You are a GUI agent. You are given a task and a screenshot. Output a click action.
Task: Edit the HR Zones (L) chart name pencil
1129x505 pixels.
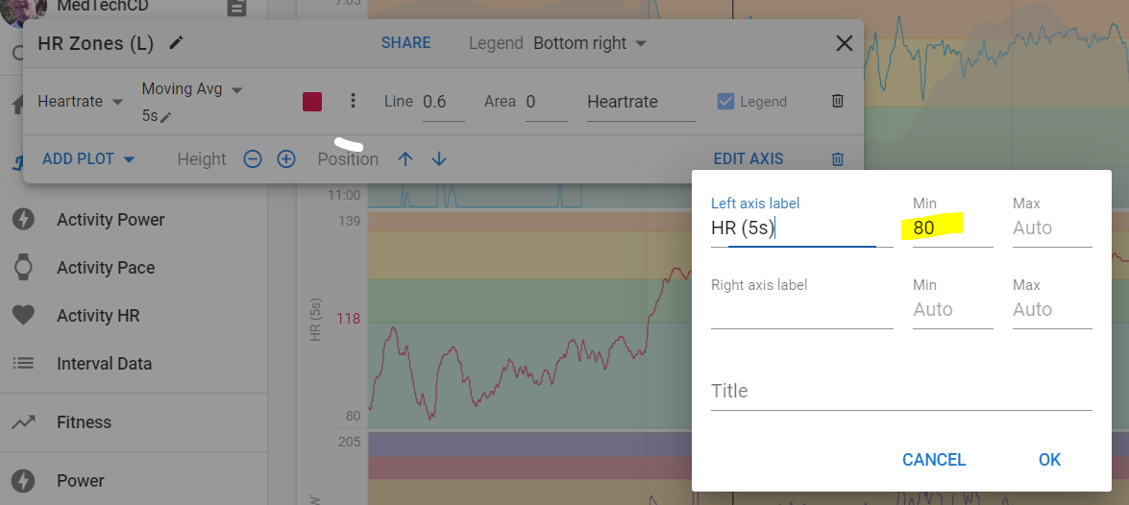click(x=176, y=43)
